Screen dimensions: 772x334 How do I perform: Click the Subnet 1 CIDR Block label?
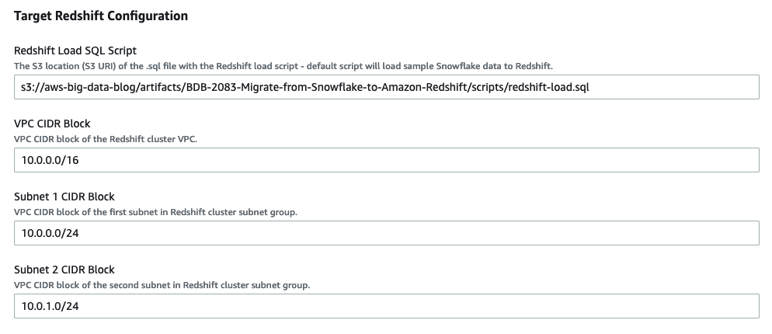tap(64, 197)
